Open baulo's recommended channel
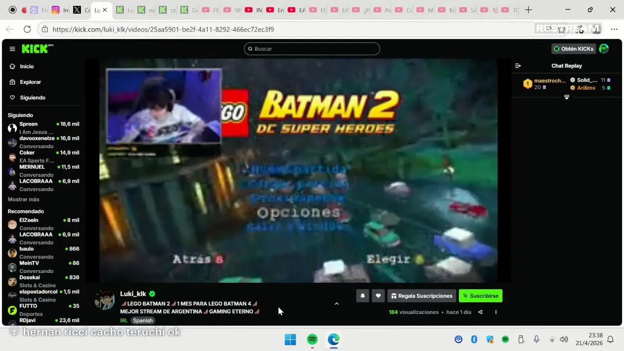The image size is (624, 351). tap(43, 253)
